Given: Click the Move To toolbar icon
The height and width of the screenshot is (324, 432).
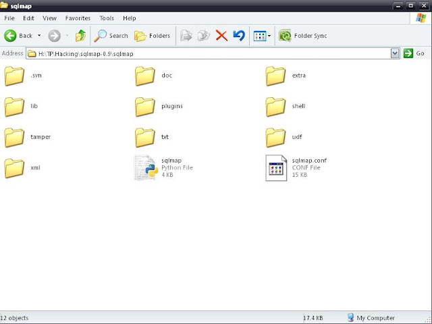Looking at the screenshot, I should point(186,36).
